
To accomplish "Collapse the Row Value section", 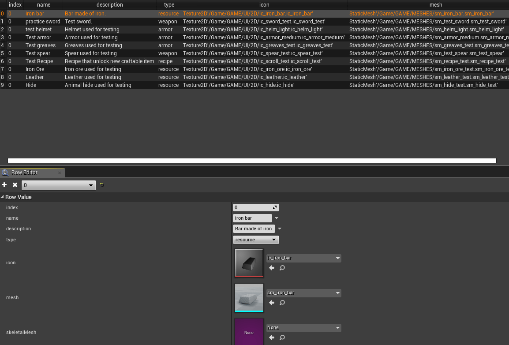I will point(3,197).
